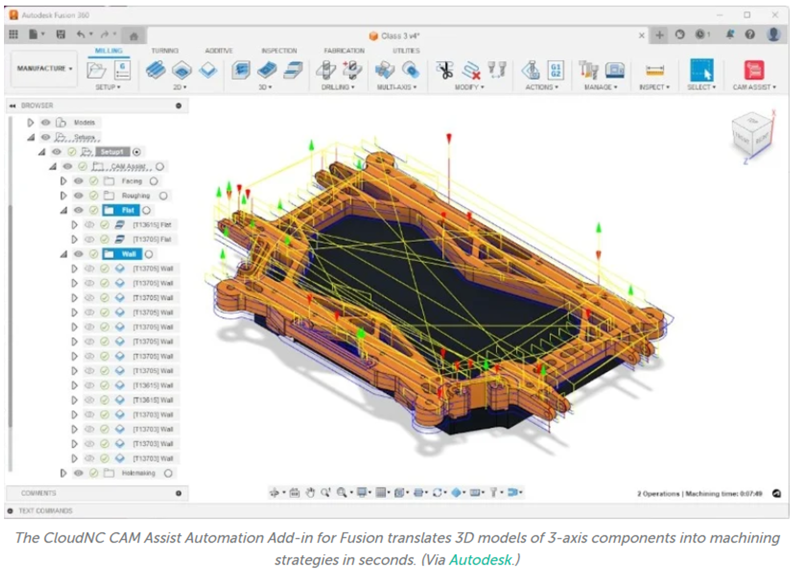The height and width of the screenshot is (572, 793).
Task: Open the SETUP dropdown menu
Action: [x=108, y=87]
